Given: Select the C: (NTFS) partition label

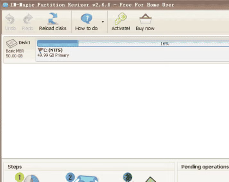Looking at the screenshot, I should 53,50.
